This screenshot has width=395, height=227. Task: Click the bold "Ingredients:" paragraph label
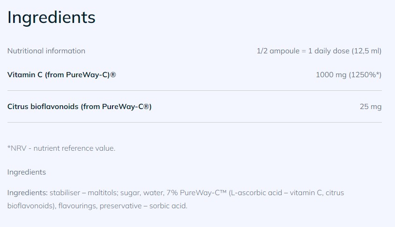pos(28,193)
